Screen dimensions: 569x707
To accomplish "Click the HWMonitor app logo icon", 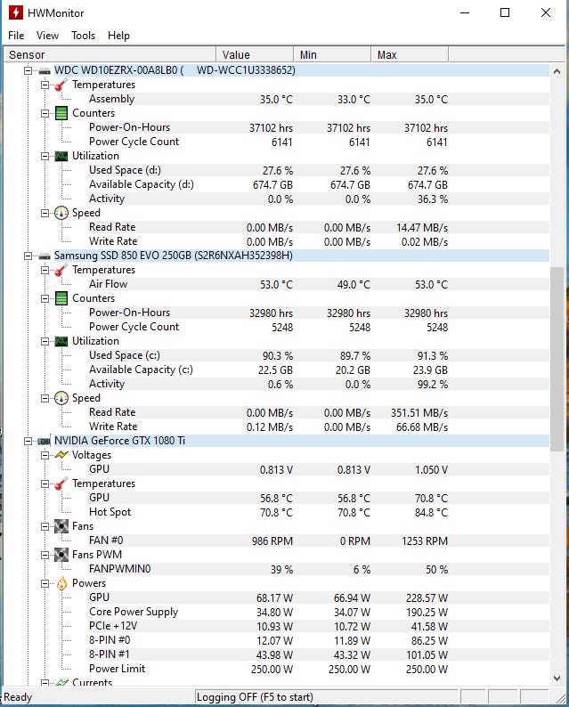I will [16, 12].
